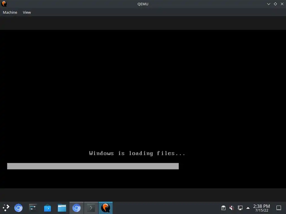Open the application launcher in the taskbar
Viewport: 286px width, 214px height.
click(6, 208)
